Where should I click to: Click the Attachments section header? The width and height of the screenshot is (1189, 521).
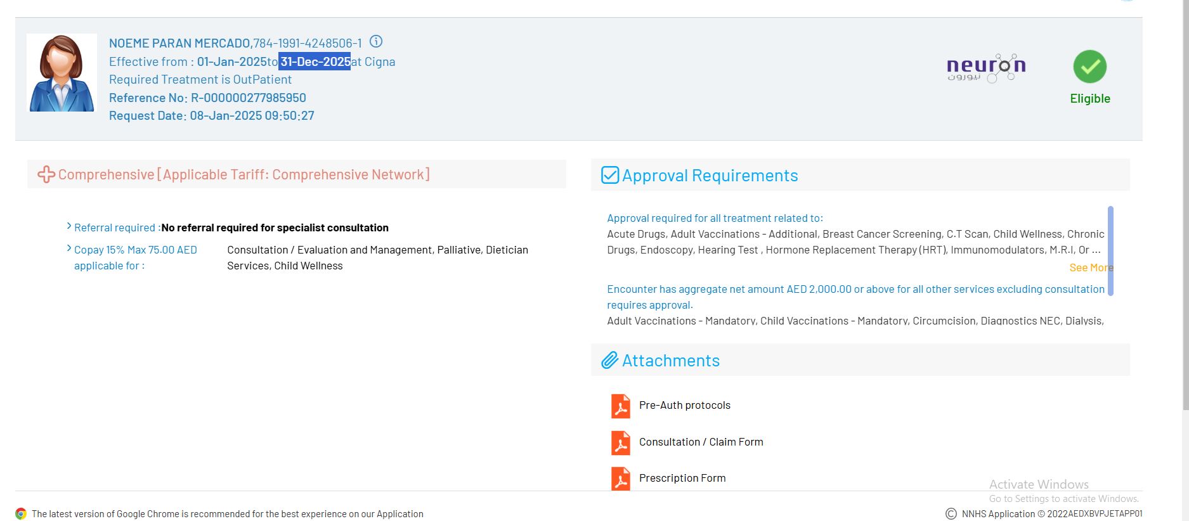pyautogui.click(x=670, y=361)
